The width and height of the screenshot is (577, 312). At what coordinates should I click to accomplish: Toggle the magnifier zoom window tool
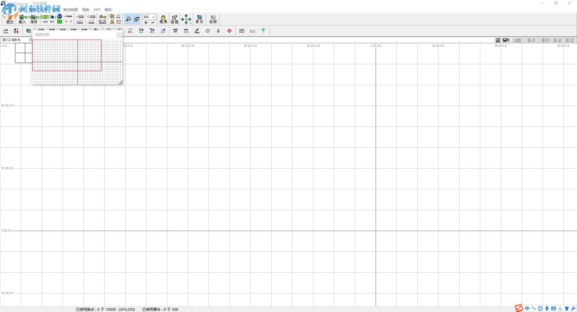click(128, 19)
